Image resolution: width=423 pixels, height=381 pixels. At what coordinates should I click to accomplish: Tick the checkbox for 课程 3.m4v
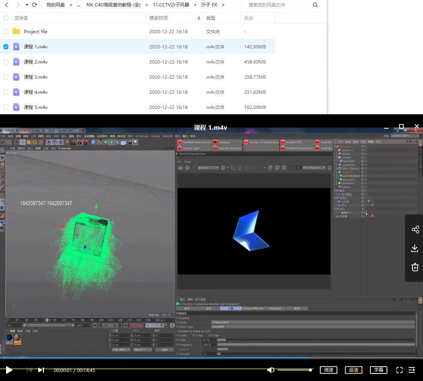pos(6,77)
